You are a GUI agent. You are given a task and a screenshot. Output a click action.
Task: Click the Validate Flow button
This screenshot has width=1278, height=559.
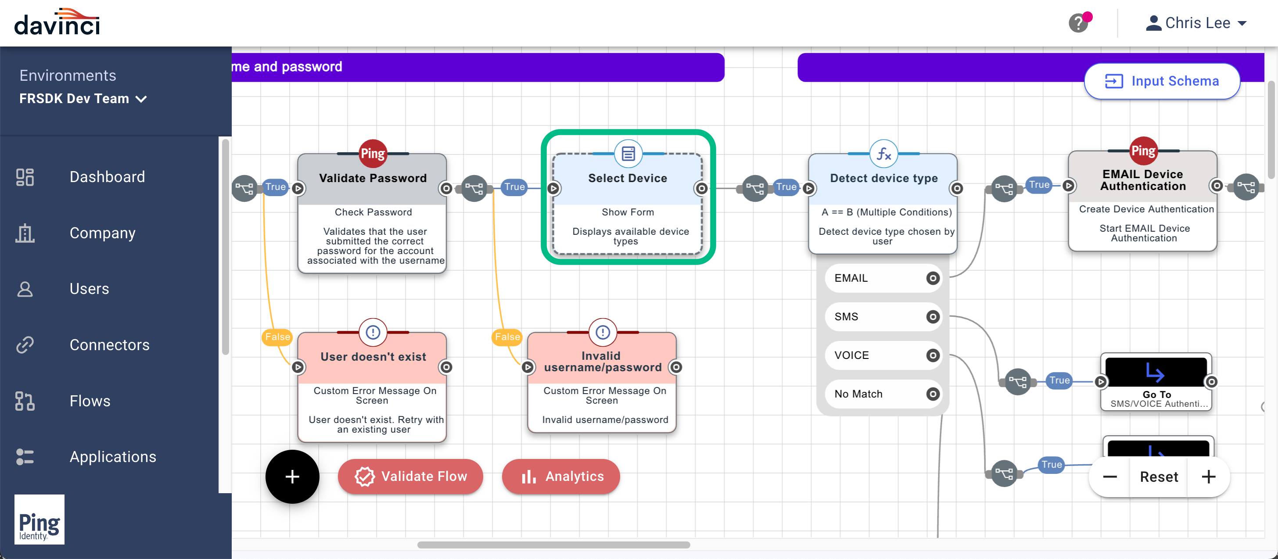[x=410, y=476]
